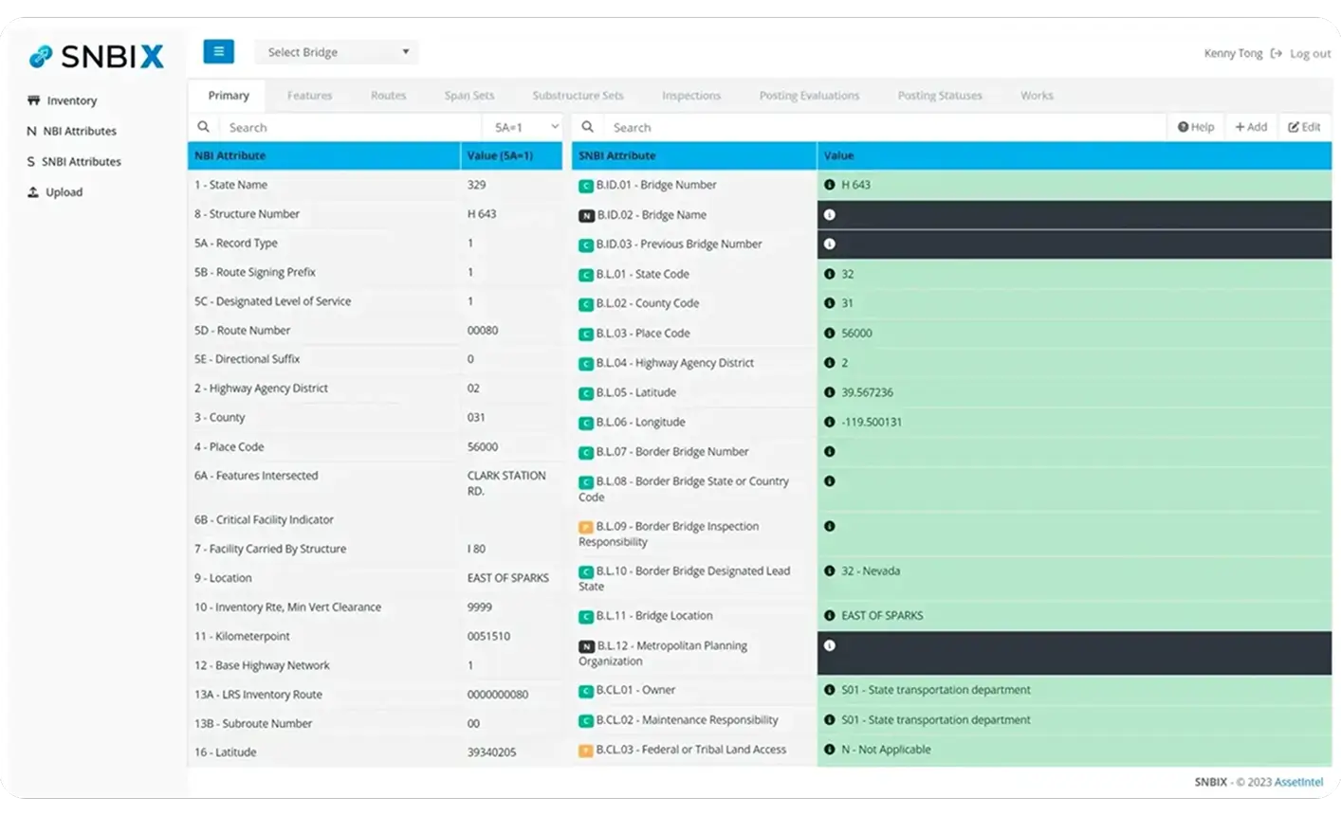Click info icon beside N - Not Applicable
The width and height of the screenshot is (1341, 815).
pos(830,750)
